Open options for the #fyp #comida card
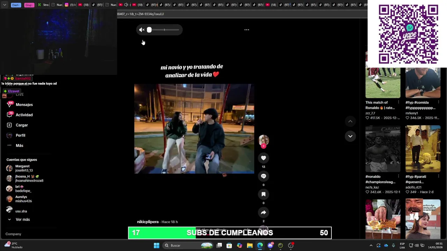Viewport: 447px width, 251px height. coord(439,102)
